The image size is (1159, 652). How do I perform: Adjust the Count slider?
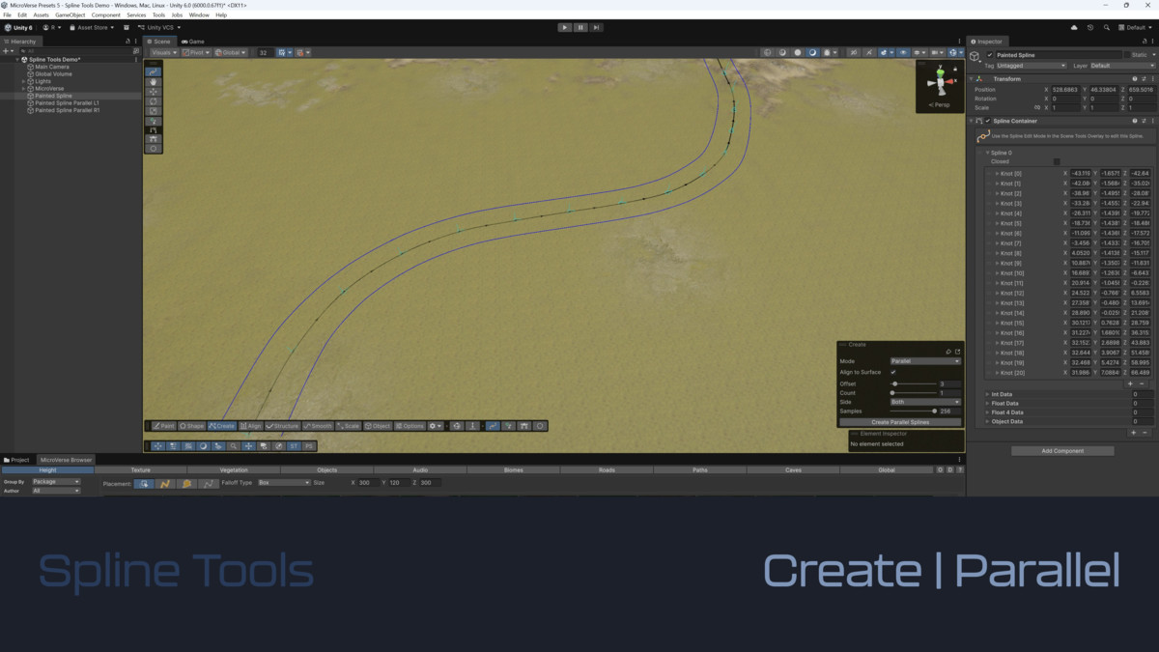pos(912,393)
